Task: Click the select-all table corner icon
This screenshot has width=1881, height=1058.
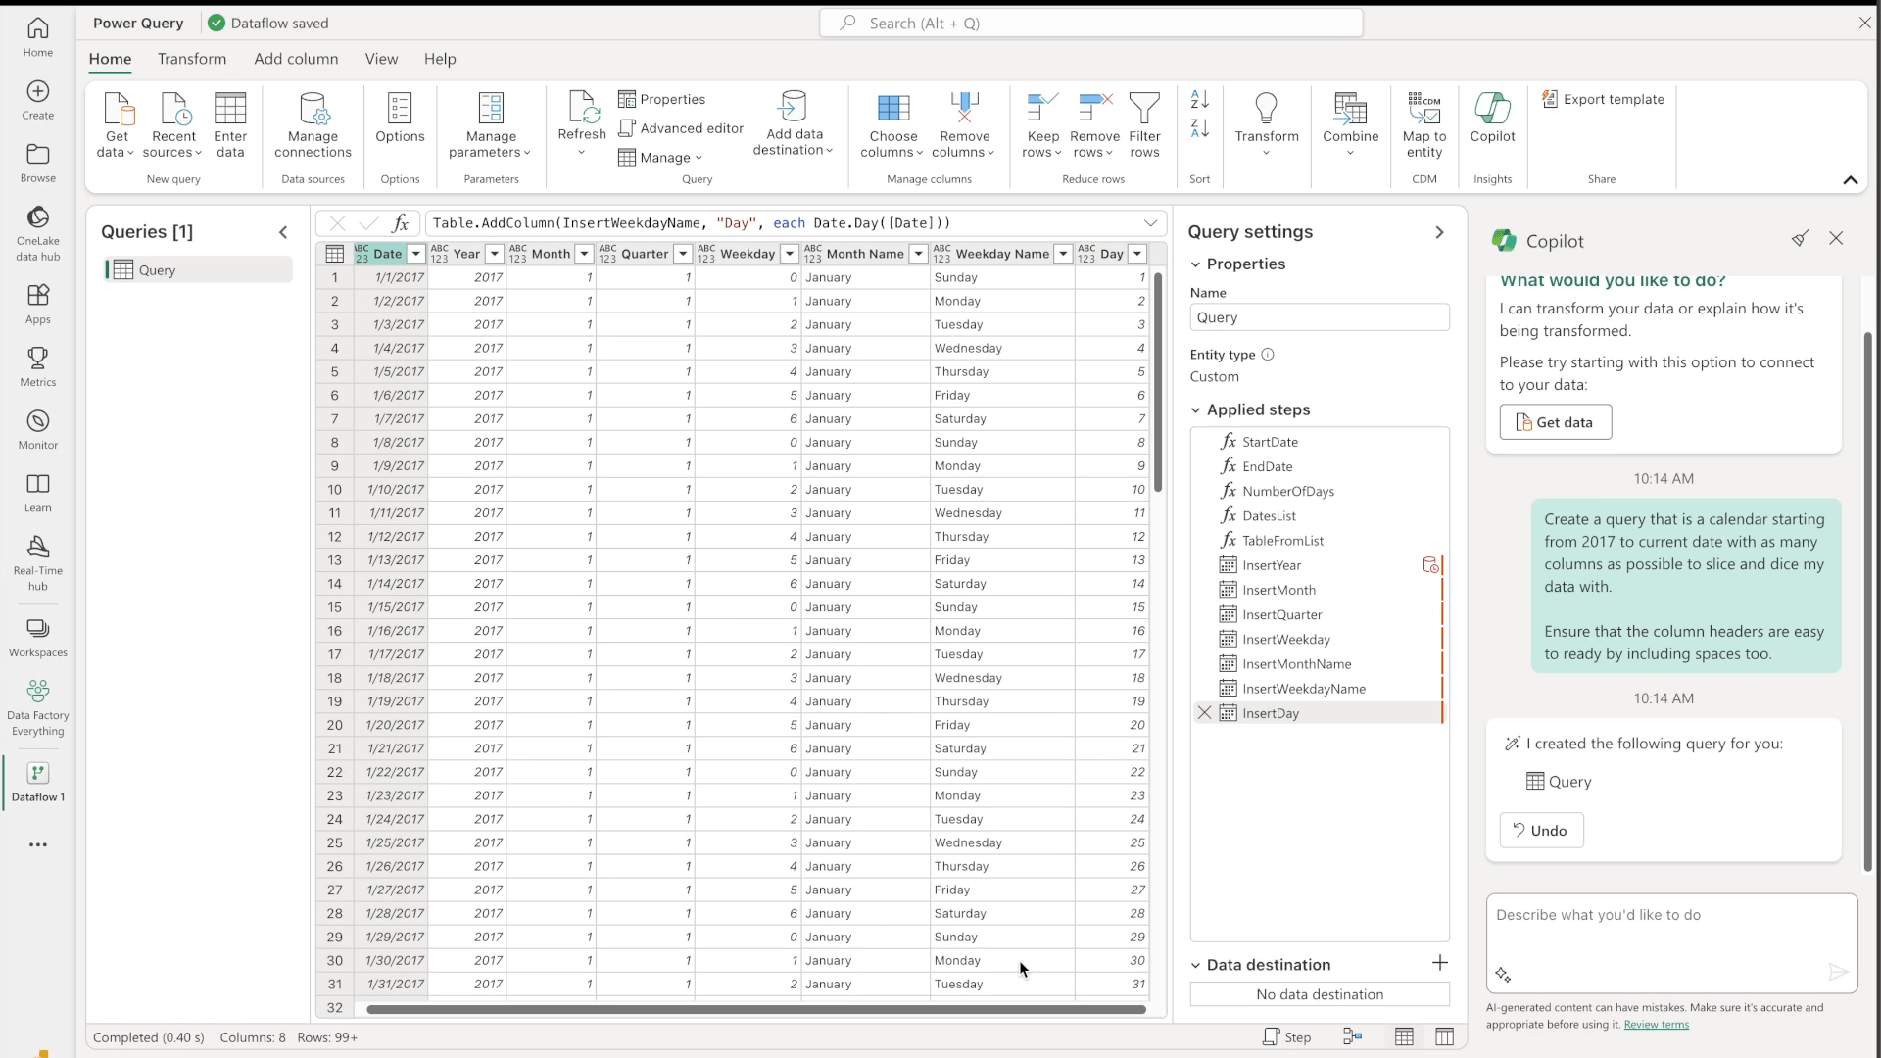Action: pyautogui.click(x=334, y=254)
